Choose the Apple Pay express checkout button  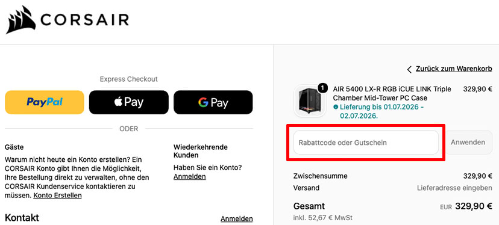click(x=129, y=102)
